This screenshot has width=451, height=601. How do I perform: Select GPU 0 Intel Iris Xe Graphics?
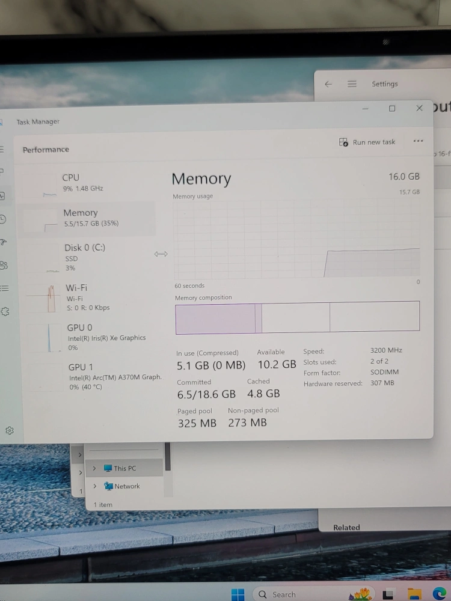[105, 337]
